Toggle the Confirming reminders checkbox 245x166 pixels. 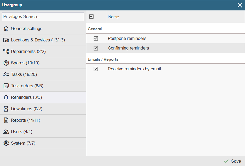click(96, 48)
